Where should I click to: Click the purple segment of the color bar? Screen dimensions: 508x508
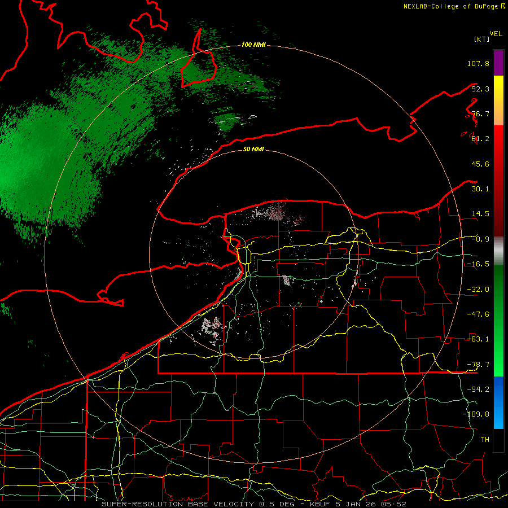tap(498, 63)
